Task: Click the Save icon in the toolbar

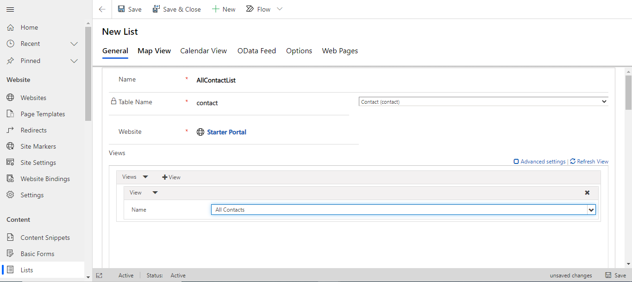Action: [120, 9]
